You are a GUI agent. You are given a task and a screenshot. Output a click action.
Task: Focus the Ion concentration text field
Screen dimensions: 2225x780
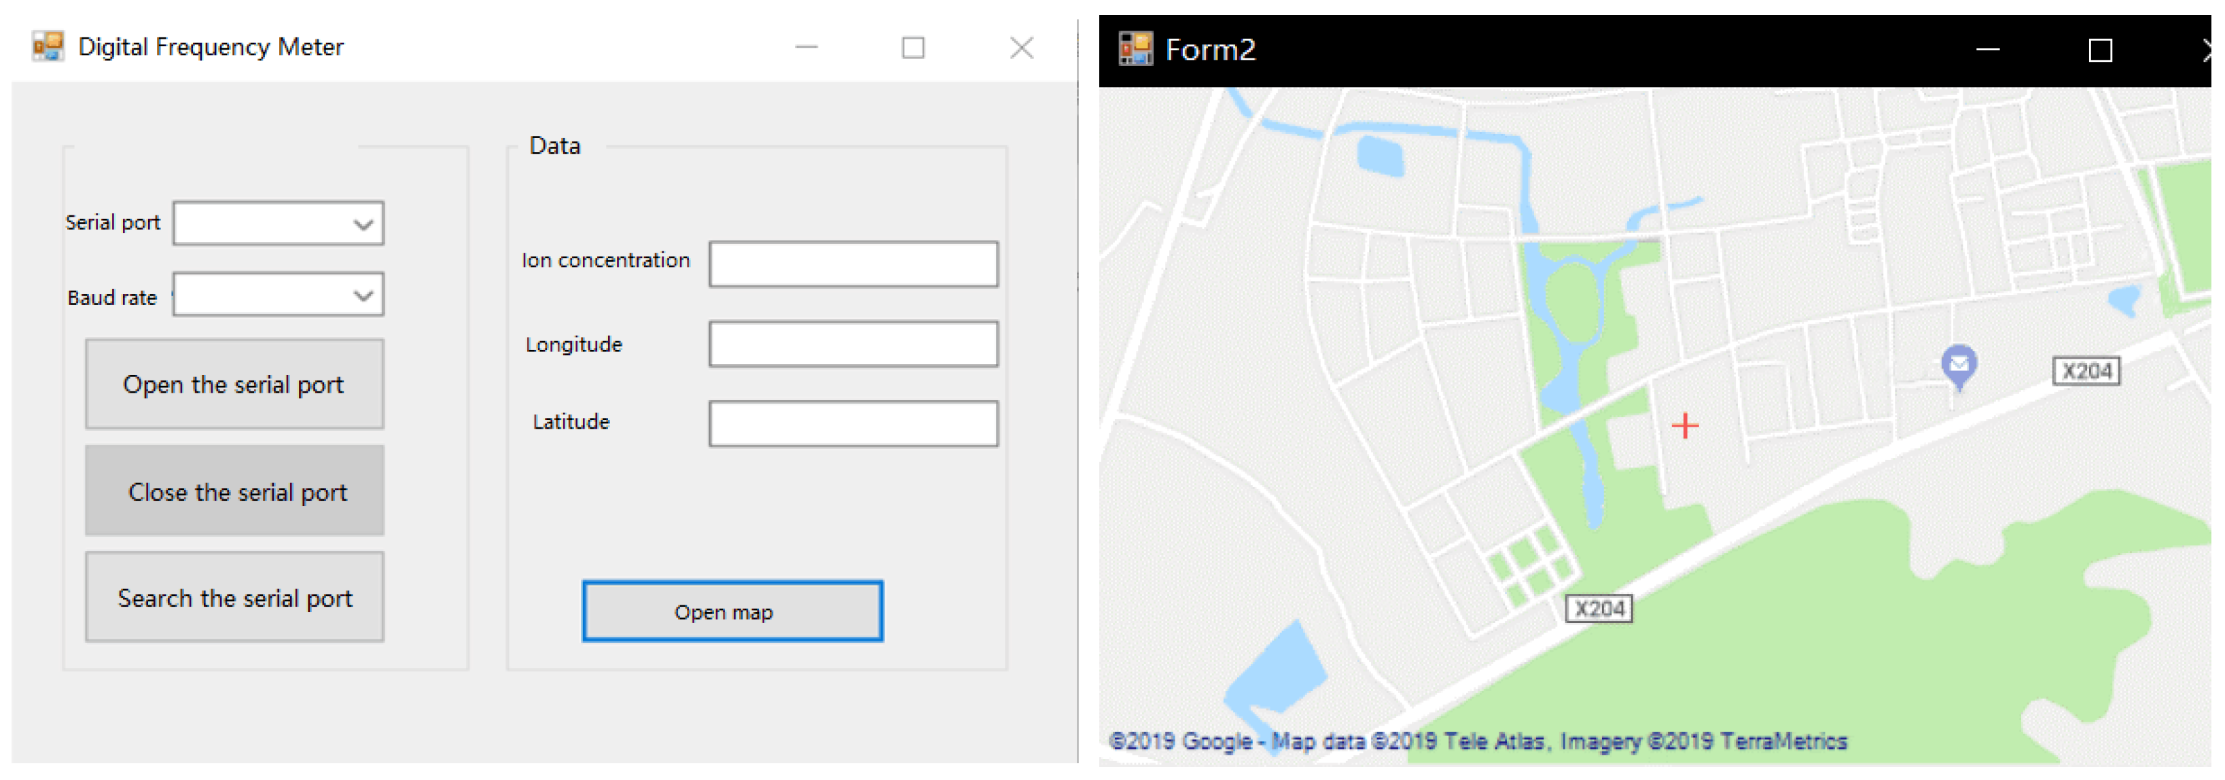coord(853,264)
